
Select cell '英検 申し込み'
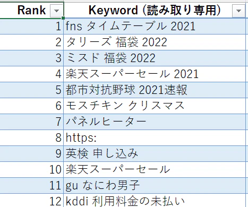(x=155, y=153)
